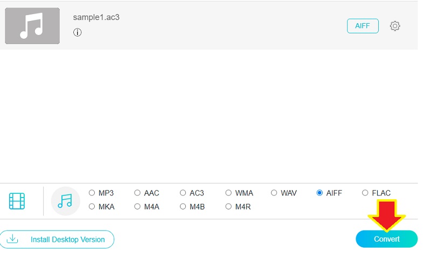Pick M4B audio format
The height and width of the screenshot is (253, 431).
[x=183, y=206]
